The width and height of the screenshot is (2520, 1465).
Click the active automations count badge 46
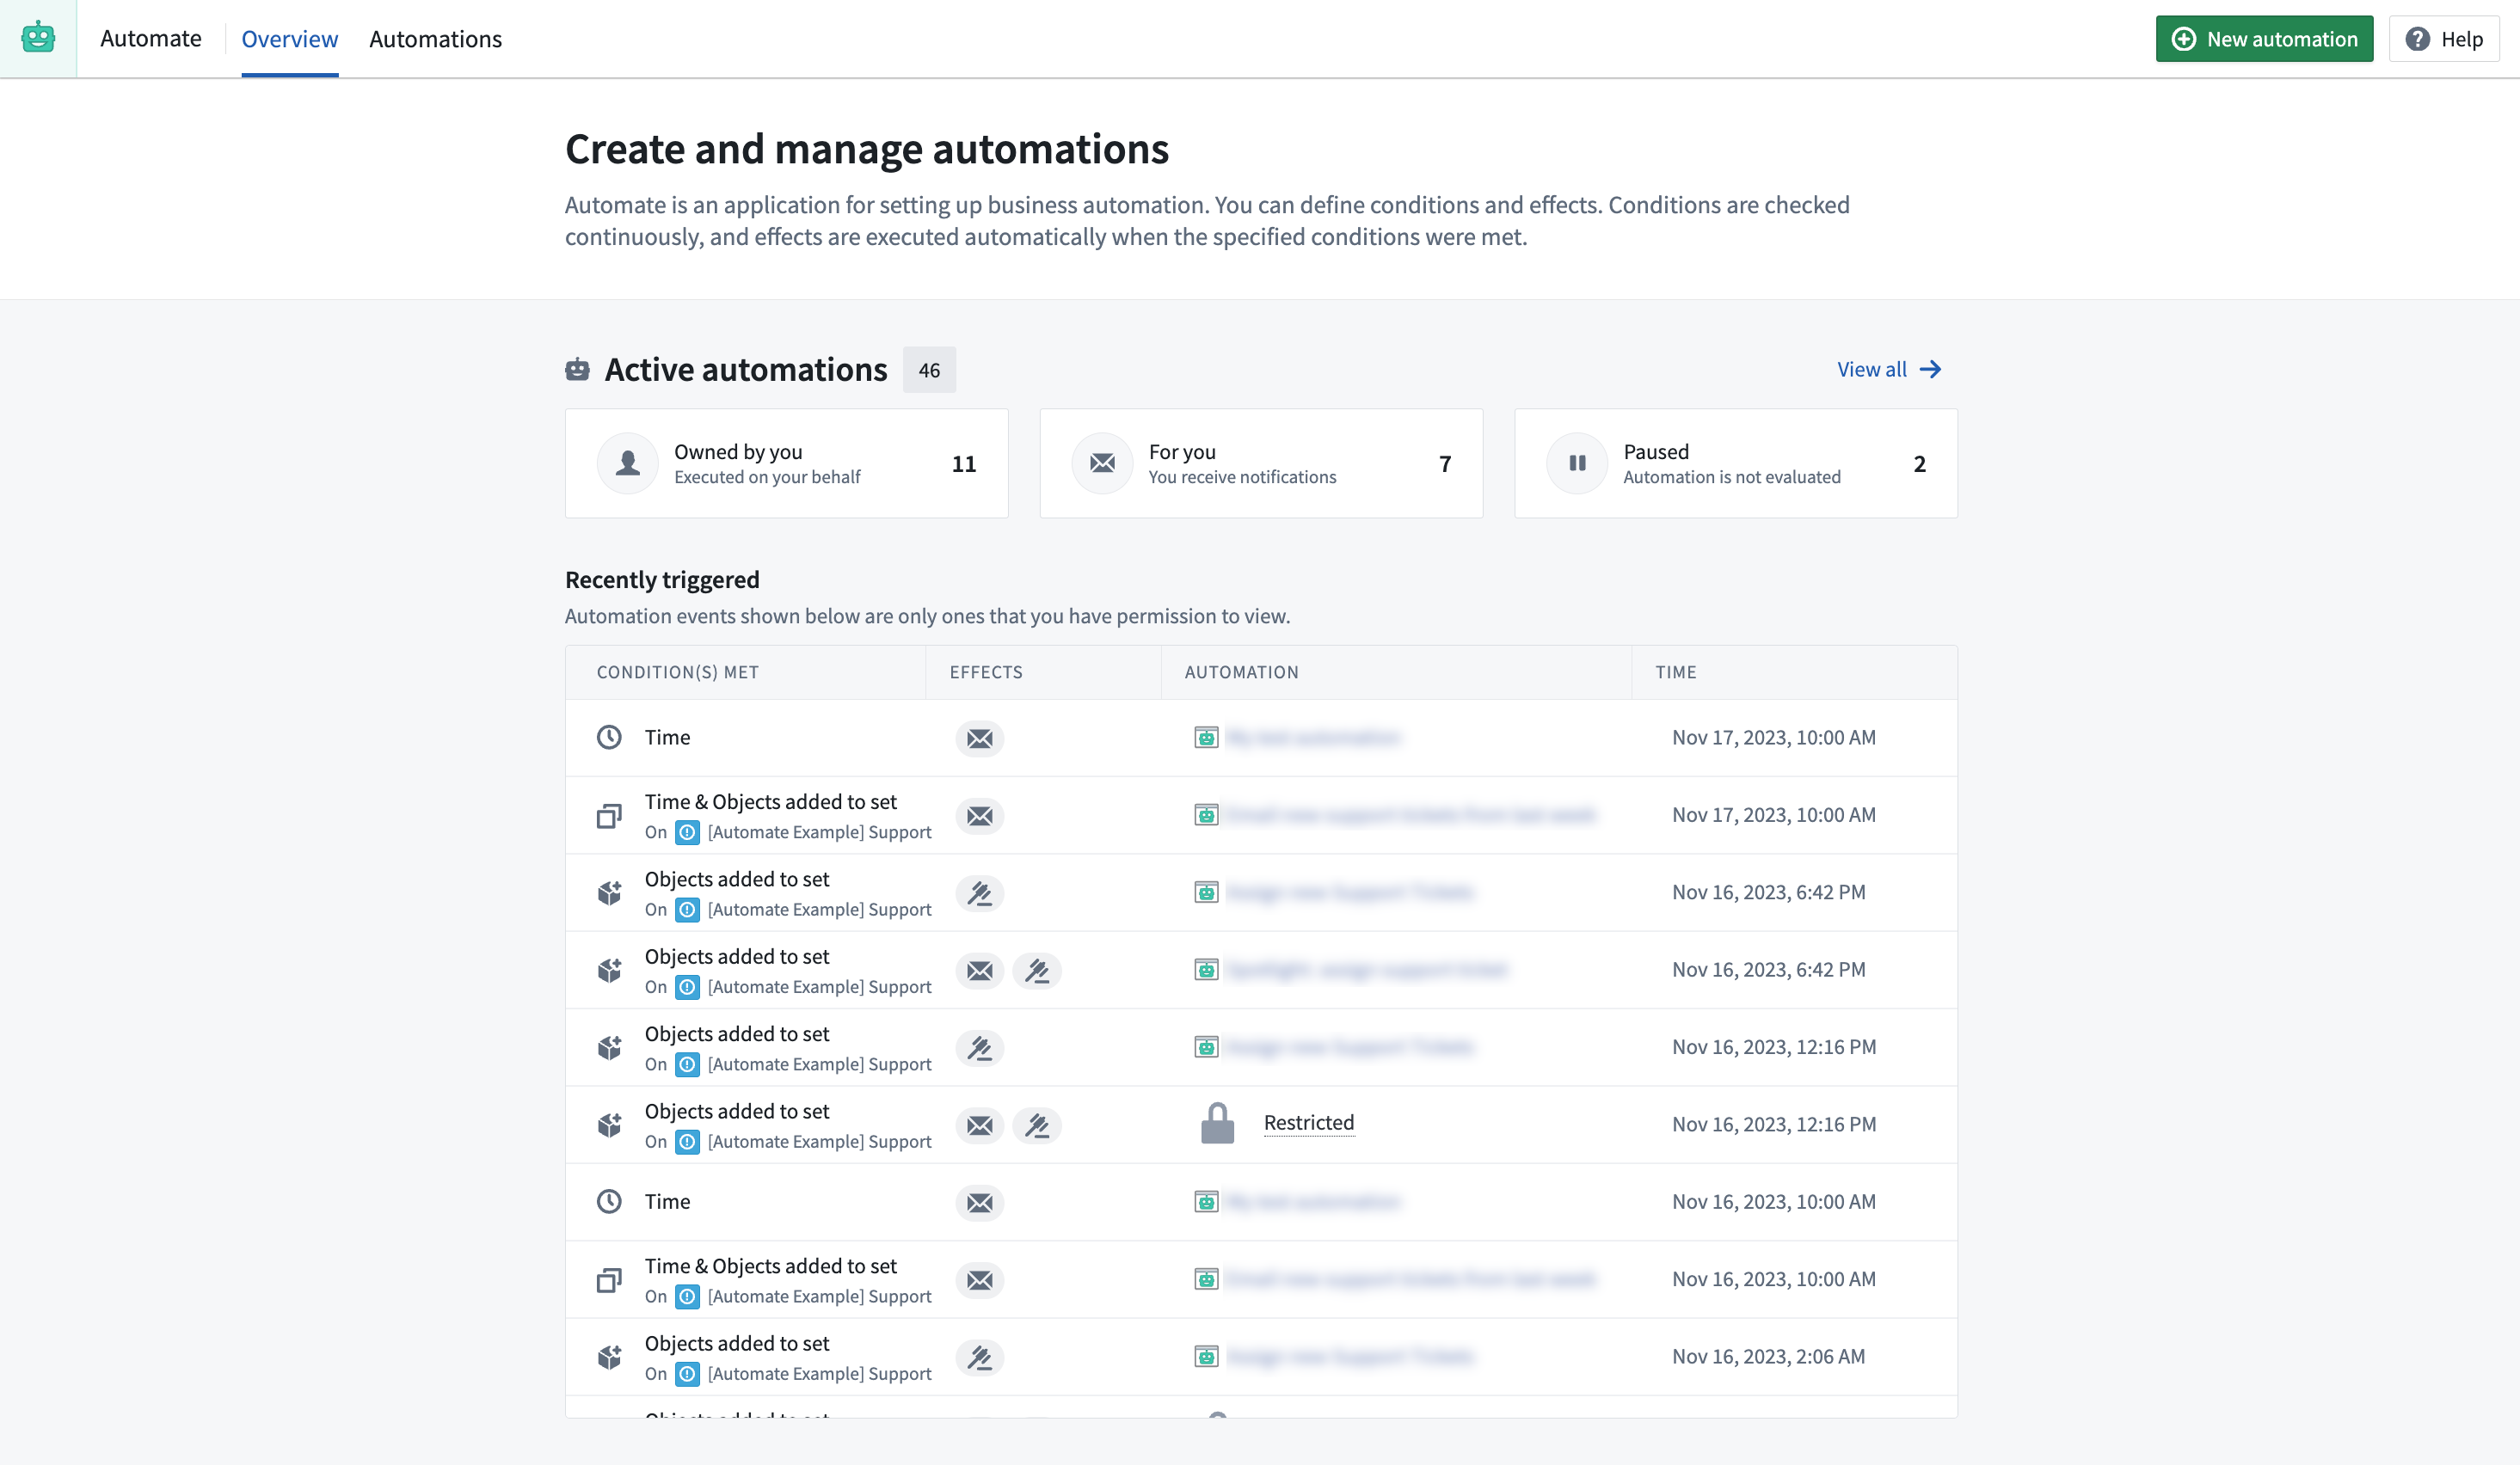click(x=929, y=370)
